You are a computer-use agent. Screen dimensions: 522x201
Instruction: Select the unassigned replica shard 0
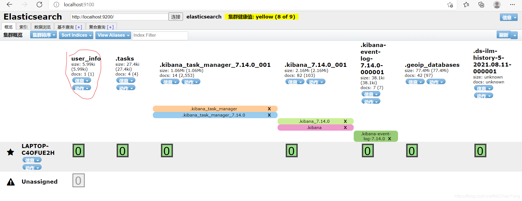click(x=79, y=180)
